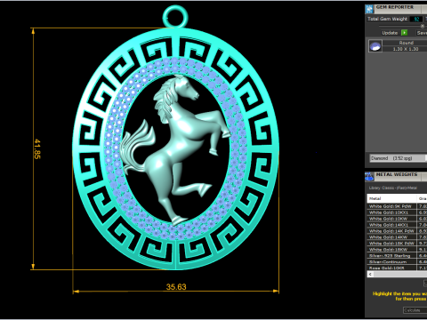Select the 'White Gold:9K PdW' row
Image resolution: width=427 pixels, height=320 pixels.
click(397, 206)
